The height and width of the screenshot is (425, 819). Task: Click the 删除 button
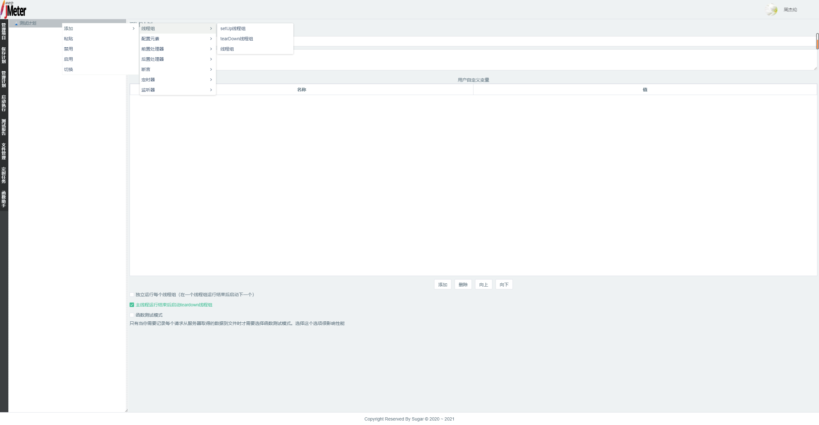(x=463, y=284)
